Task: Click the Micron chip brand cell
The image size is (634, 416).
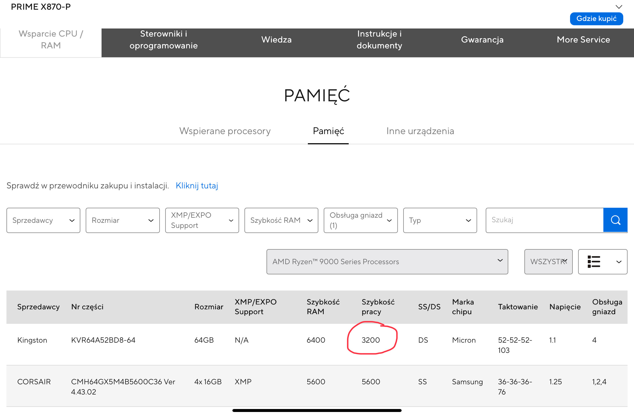Action: tap(464, 340)
